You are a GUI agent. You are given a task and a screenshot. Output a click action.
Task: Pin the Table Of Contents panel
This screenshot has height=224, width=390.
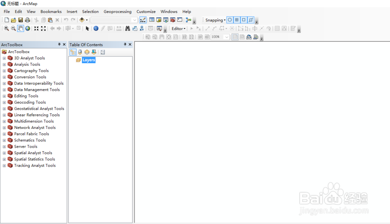point(125,44)
